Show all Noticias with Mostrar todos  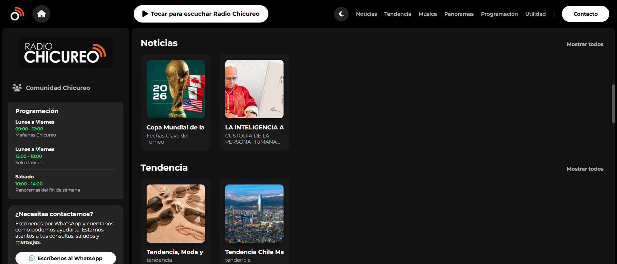pyautogui.click(x=585, y=44)
